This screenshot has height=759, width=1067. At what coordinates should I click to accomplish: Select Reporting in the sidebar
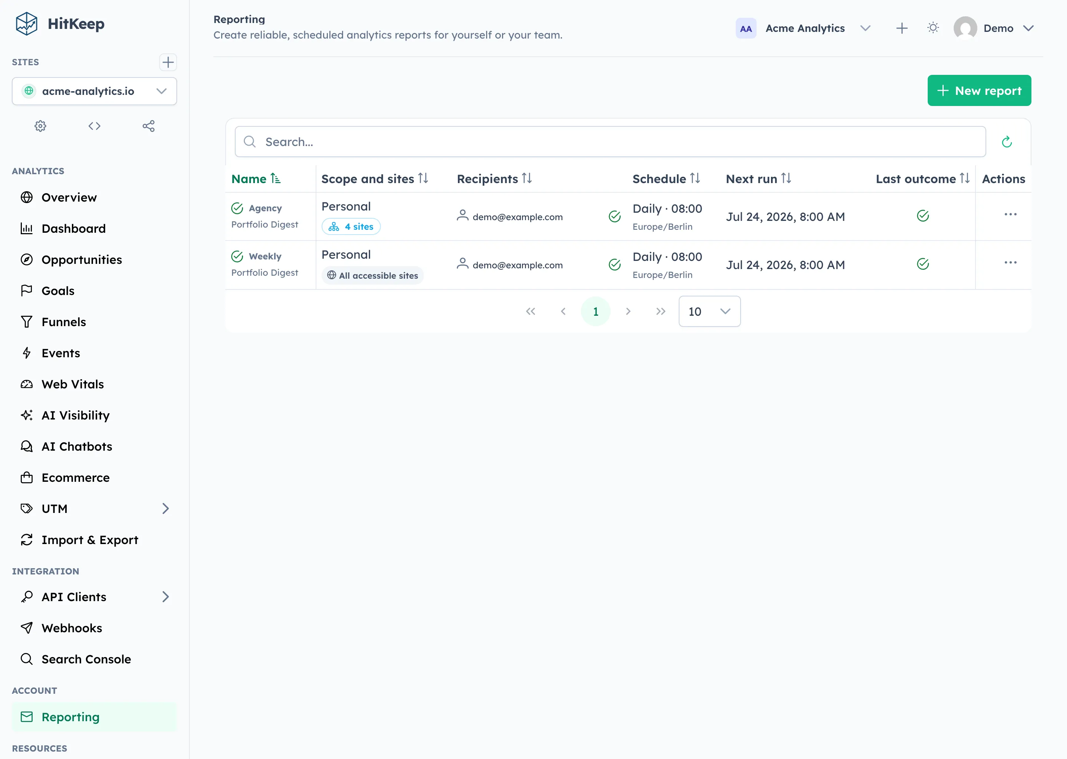tap(94, 717)
